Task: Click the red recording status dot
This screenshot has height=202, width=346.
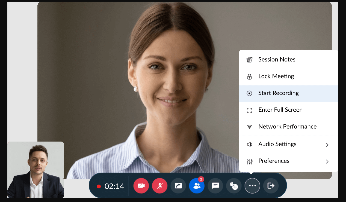Action: (x=99, y=187)
